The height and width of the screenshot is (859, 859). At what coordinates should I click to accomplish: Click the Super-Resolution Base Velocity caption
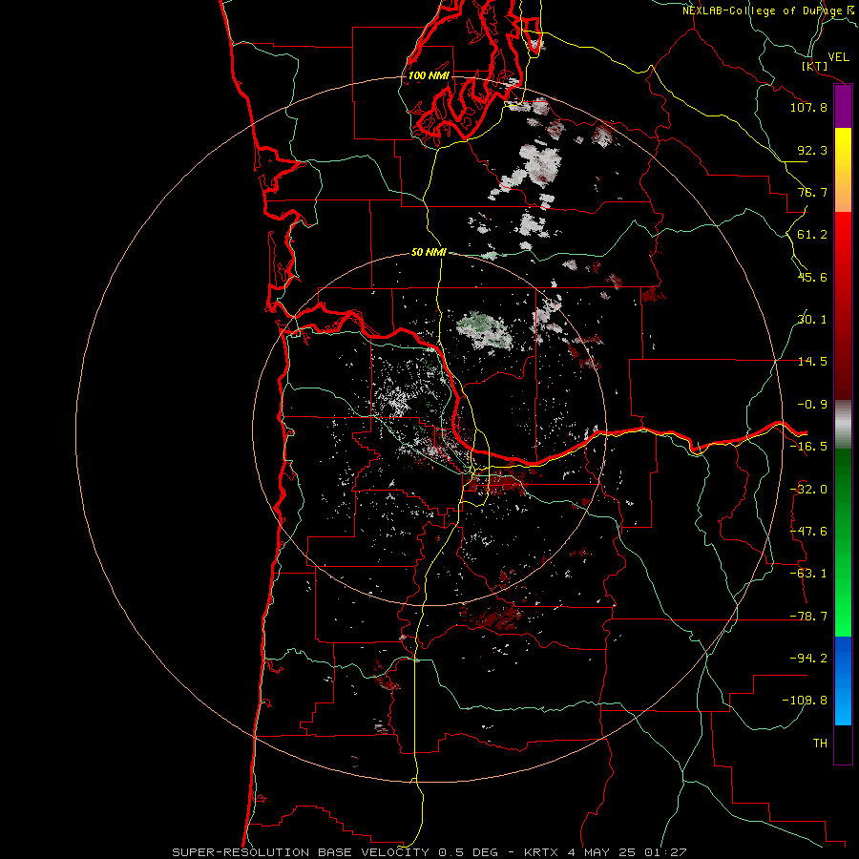click(429, 852)
